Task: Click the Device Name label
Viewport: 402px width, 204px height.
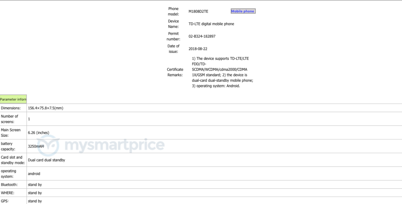Action: [x=173, y=24]
